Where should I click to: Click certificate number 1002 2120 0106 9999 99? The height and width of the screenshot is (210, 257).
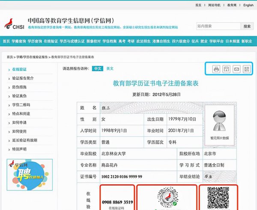click(122, 177)
